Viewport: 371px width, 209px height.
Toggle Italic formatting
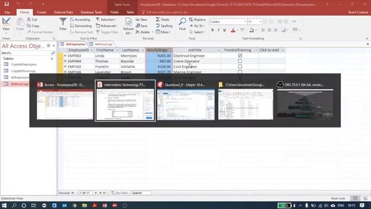219,30
